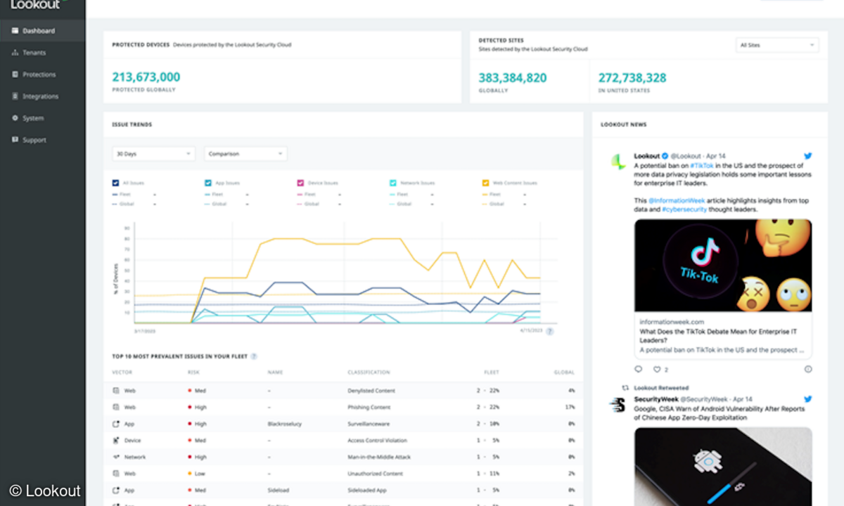Viewport: 844px width, 506px height.
Task: Click the 213,673,000 protected devices value
Action: coord(146,77)
